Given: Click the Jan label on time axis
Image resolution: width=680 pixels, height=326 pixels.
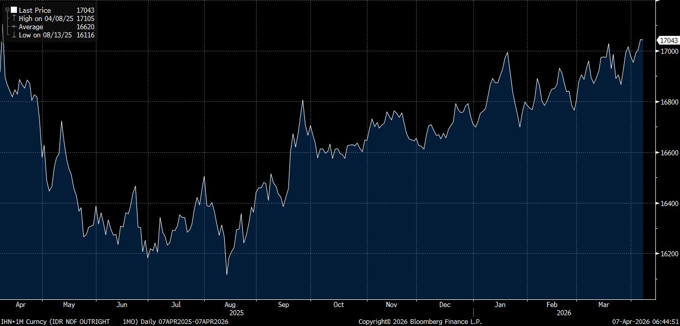Looking at the screenshot, I should [x=499, y=304].
